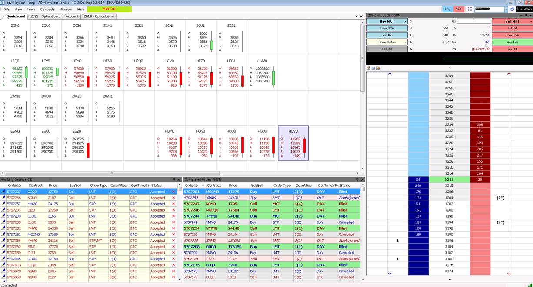533x287 pixels.
Task: Pin the Working Orders panel
Action: pyautogui.click(x=173, y=179)
